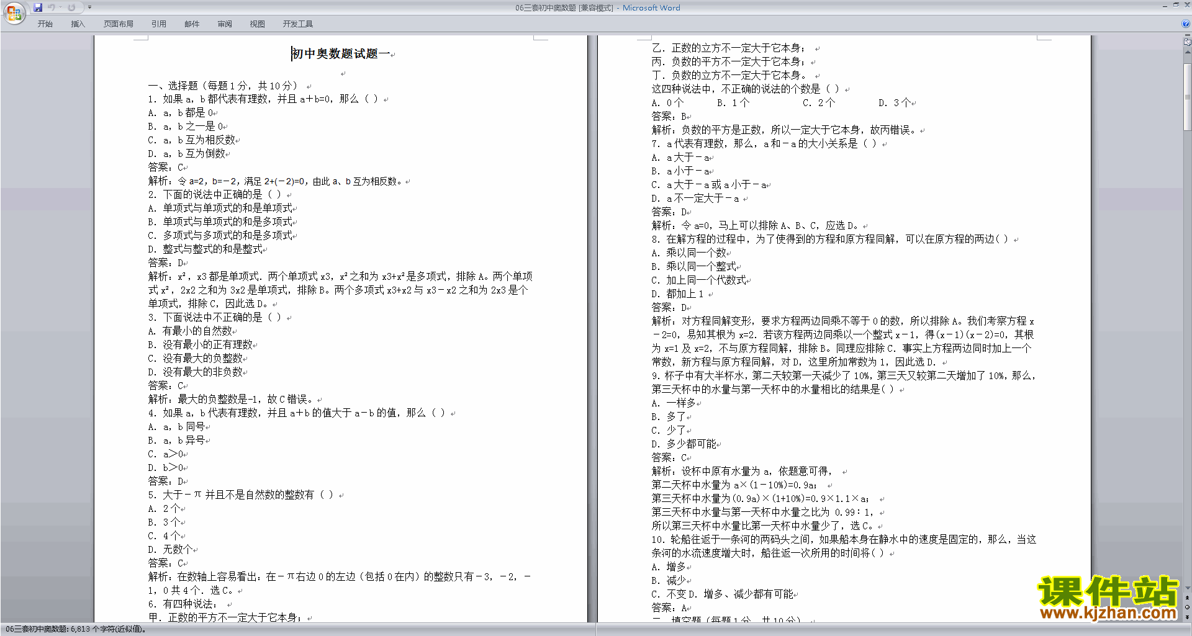Switch to the 页面布局 tab

pyautogui.click(x=118, y=24)
